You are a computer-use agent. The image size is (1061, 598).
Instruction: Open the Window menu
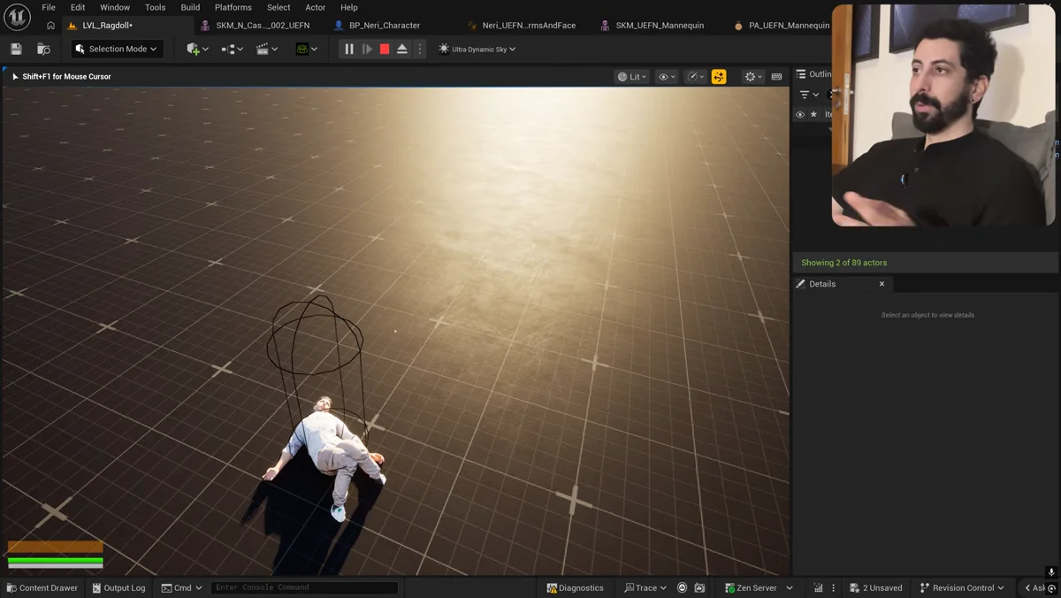coord(115,7)
